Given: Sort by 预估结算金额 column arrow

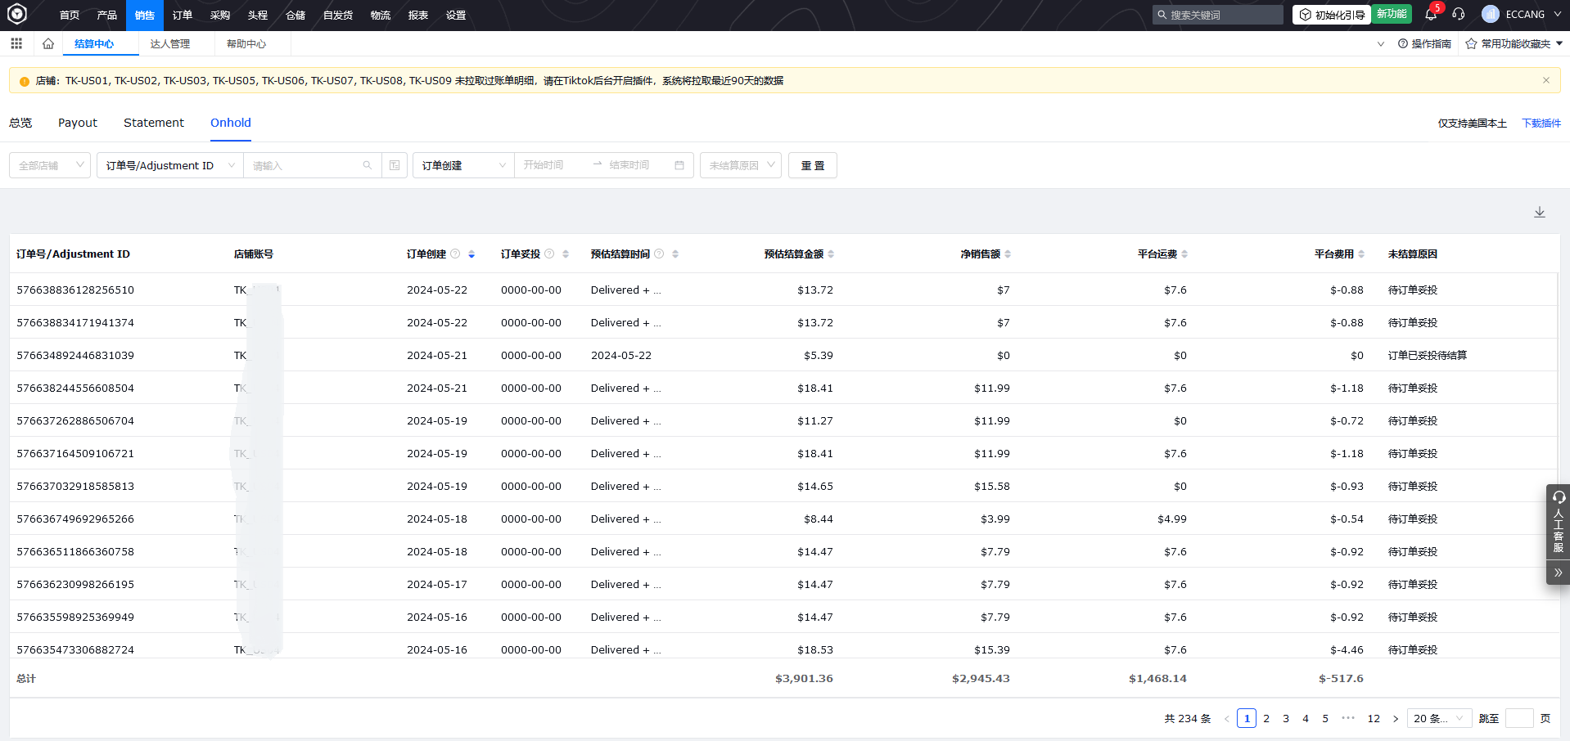Looking at the screenshot, I should (831, 254).
